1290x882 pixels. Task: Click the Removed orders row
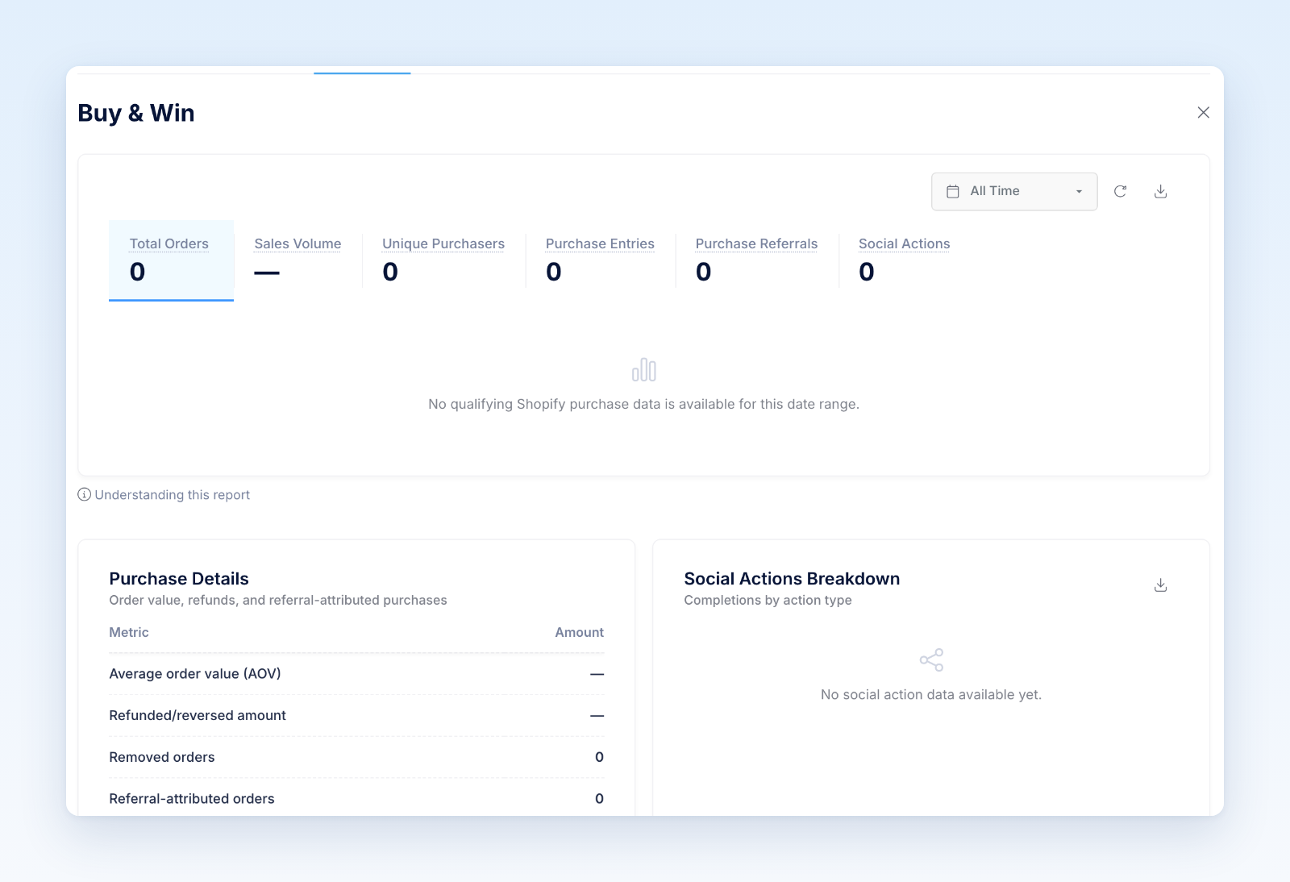click(356, 757)
